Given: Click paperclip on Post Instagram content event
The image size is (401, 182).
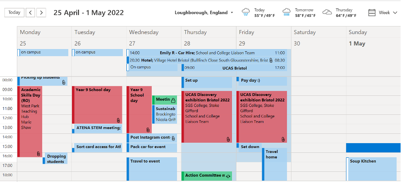Looking at the screenshot, I should [x=173, y=138].
